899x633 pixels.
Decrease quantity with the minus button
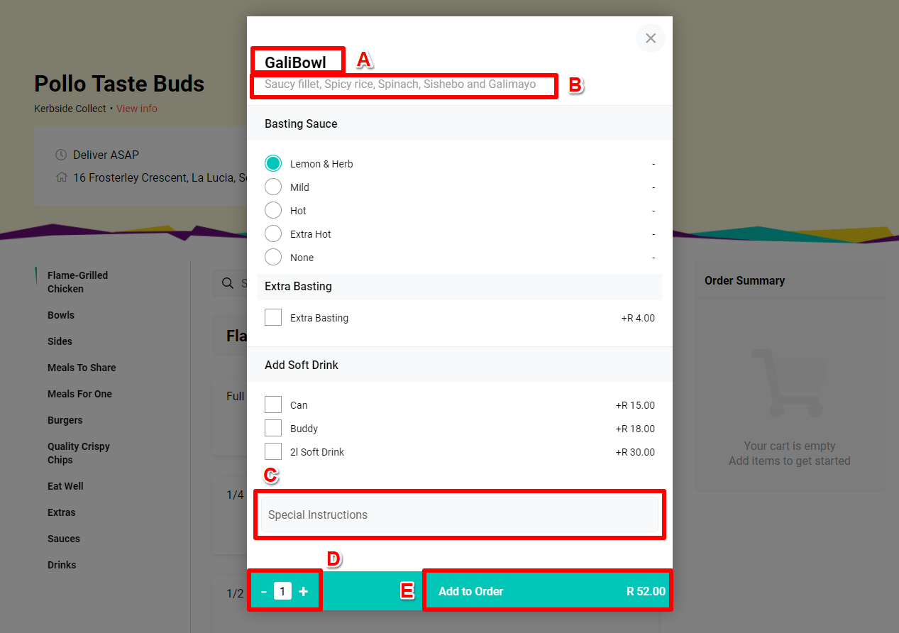click(264, 591)
